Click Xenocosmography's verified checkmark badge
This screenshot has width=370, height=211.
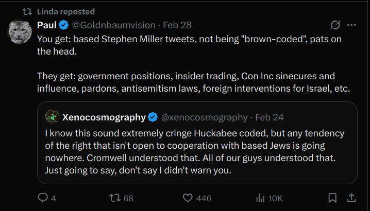153,117
